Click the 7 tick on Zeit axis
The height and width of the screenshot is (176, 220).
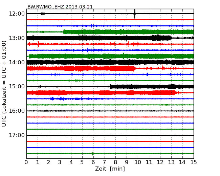pyautogui.click(x=104, y=162)
